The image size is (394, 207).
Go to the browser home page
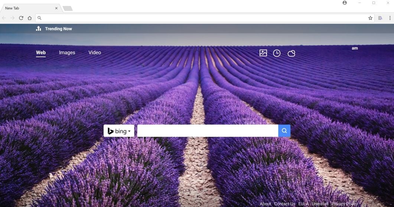pos(30,18)
